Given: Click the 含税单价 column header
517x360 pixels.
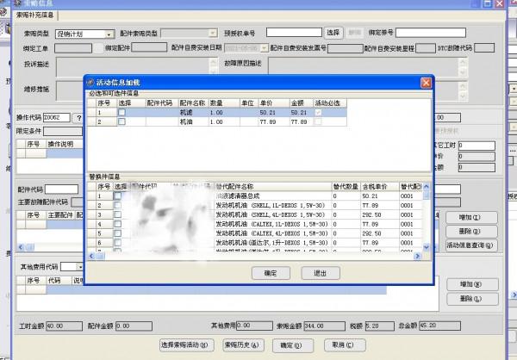Looking at the screenshot, I should coord(380,187).
